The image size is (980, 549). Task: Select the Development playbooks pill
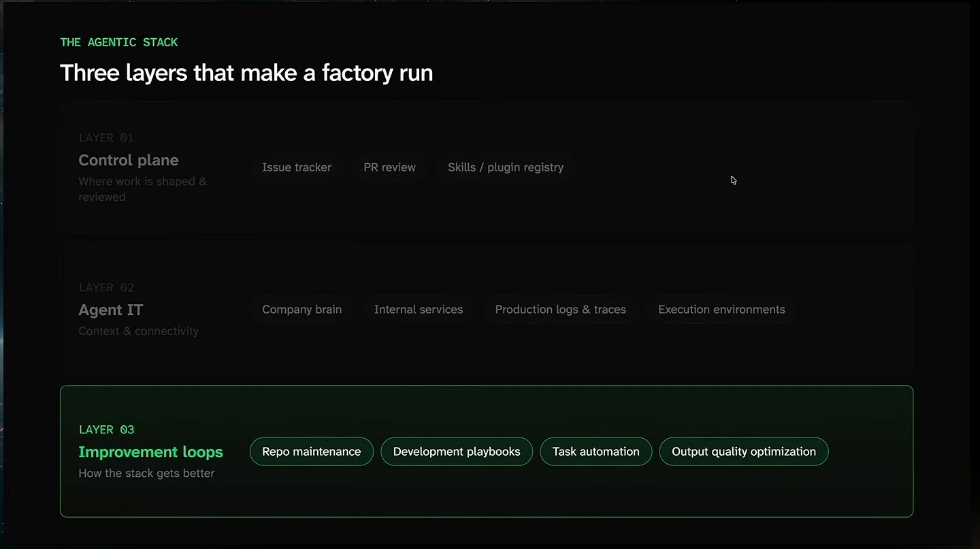pos(457,452)
